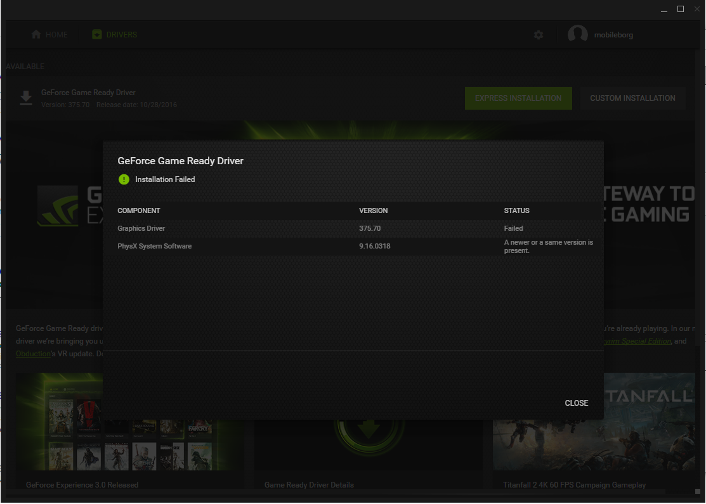Click the GeForce Game Ready Driver dialog title

tap(181, 161)
